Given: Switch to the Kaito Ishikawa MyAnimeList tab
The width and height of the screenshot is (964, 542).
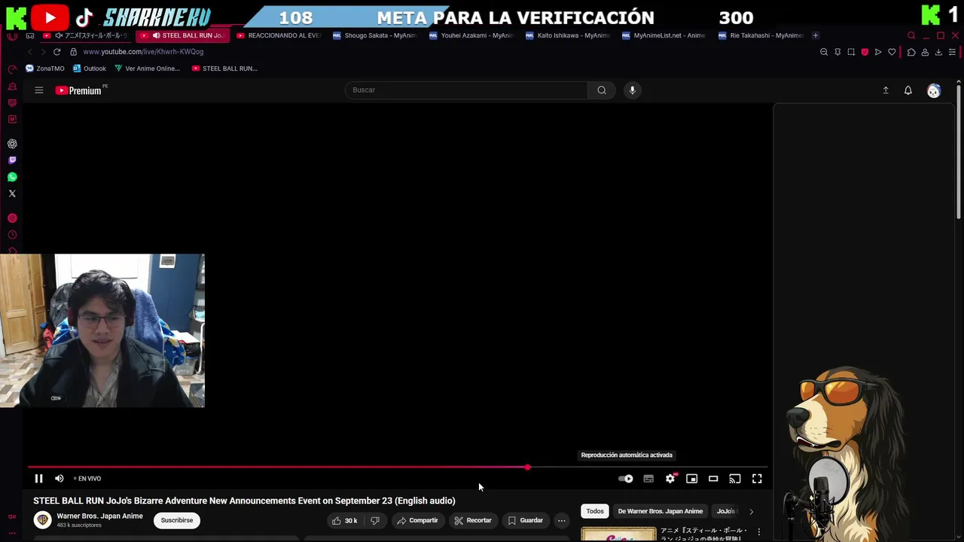Looking at the screenshot, I should pyautogui.click(x=568, y=35).
